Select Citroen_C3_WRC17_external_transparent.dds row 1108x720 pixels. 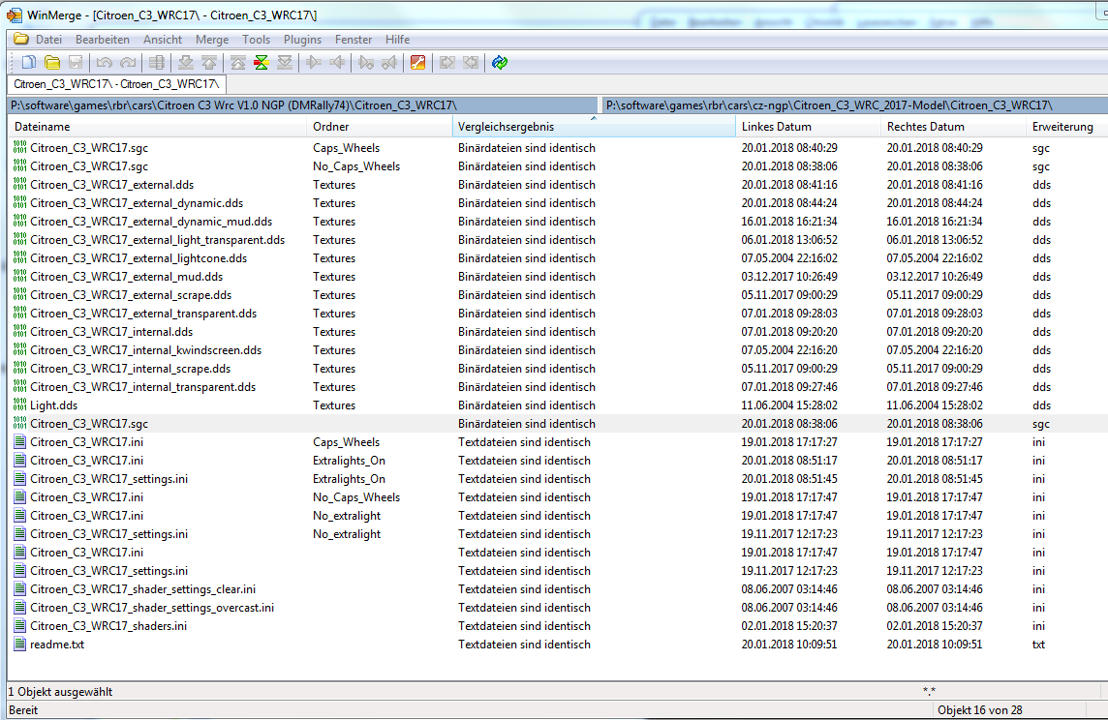point(558,314)
